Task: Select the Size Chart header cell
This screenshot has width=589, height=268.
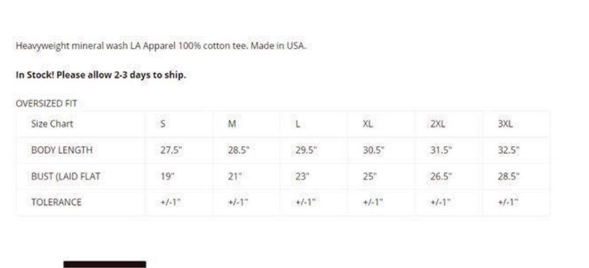Action: pos(52,124)
